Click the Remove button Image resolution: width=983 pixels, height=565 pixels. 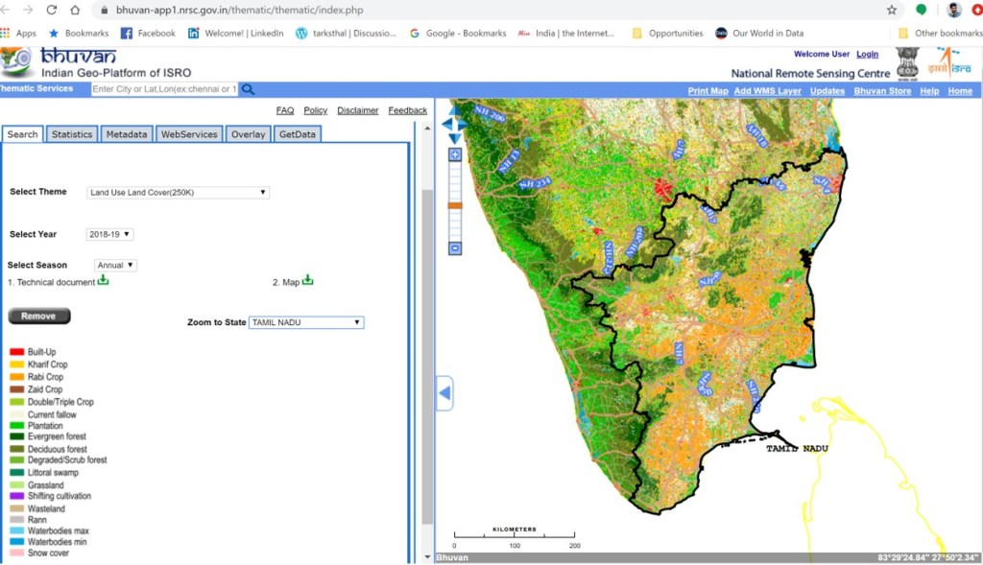point(38,317)
